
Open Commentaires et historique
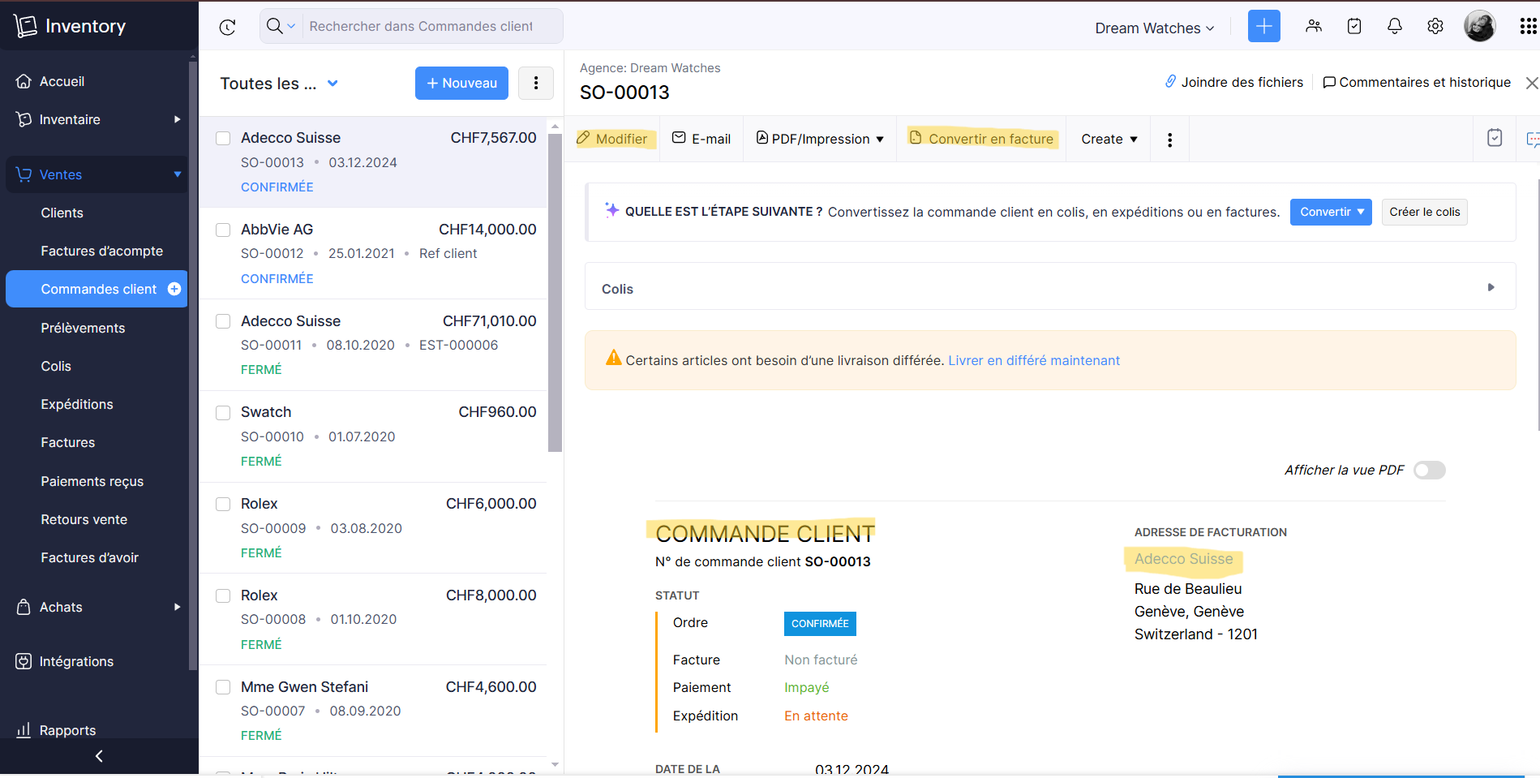pyautogui.click(x=1417, y=82)
